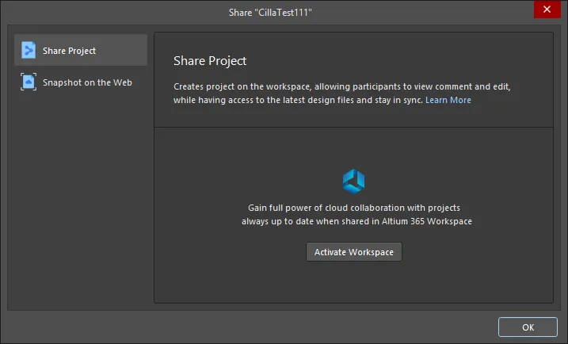
Task: Click 'Gain full power of cloud collaboration' text
Action: point(354,208)
